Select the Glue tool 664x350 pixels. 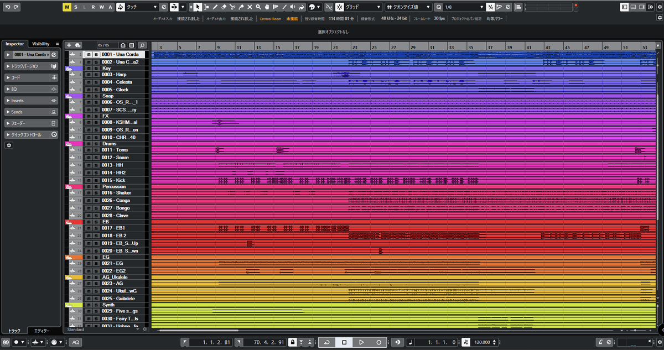[241, 7]
